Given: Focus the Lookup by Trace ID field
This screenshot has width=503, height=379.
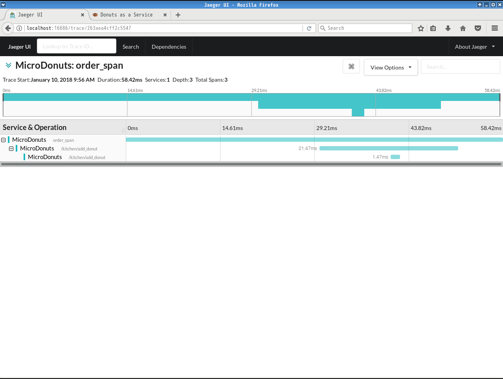Looking at the screenshot, I should (77, 46).
